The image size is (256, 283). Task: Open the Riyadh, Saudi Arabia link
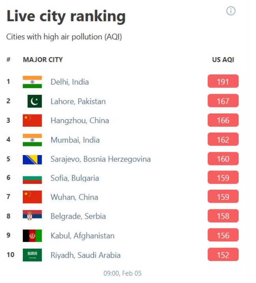(85, 255)
